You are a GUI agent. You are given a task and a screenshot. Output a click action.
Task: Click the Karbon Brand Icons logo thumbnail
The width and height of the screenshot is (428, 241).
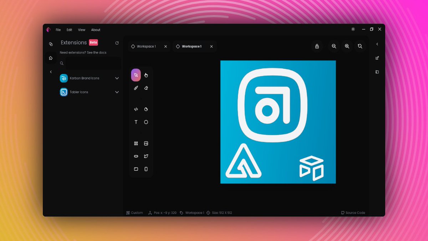(x=64, y=78)
